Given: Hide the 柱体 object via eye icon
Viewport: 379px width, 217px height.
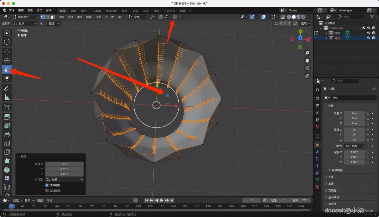Looking at the screenshot, I should (x=368, y=33).
